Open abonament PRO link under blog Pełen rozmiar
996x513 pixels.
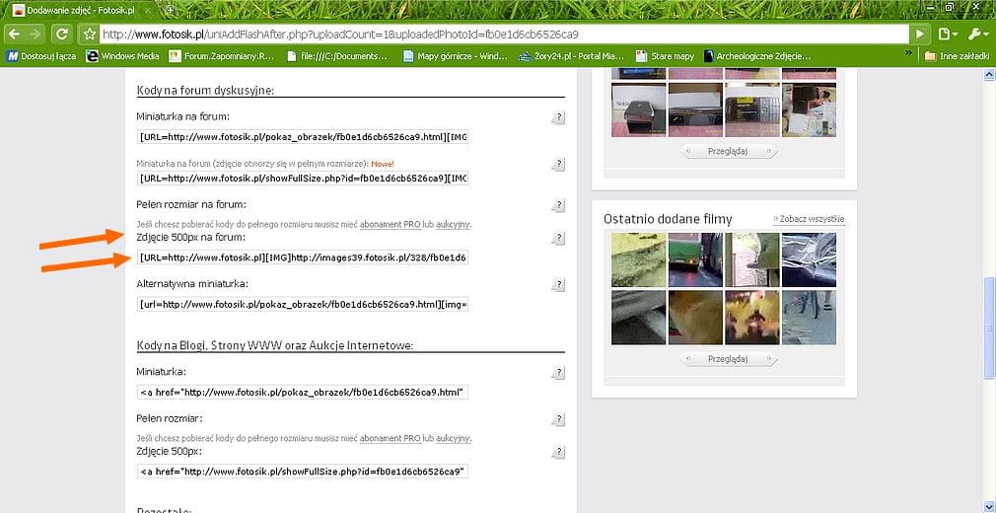click(x=390, y=439)
